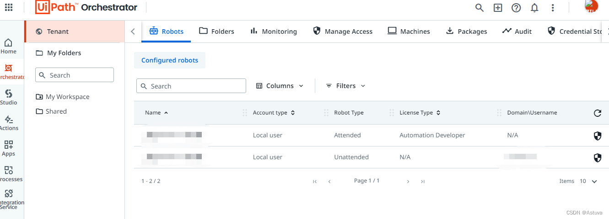Click Configured robots button
The height and width of the screenshot is (219, 609).
coord(170,60)
